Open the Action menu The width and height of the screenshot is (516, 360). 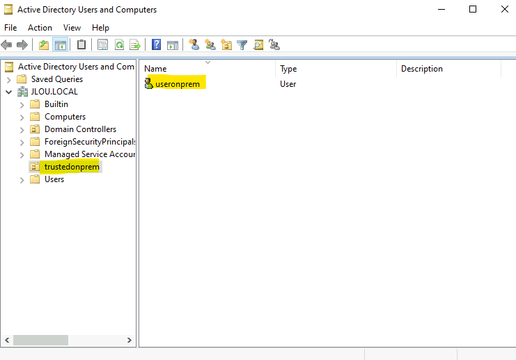tap(40, 28)
